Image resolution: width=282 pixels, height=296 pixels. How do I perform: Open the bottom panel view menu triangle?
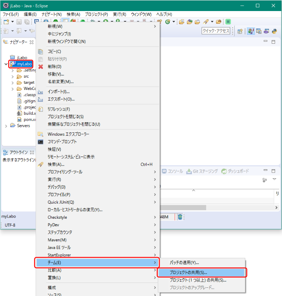274,179
